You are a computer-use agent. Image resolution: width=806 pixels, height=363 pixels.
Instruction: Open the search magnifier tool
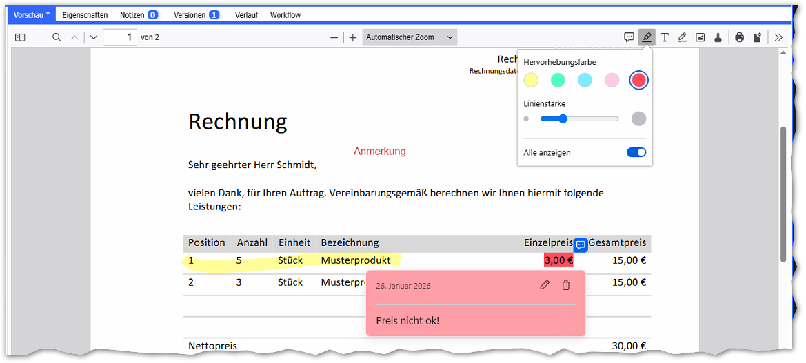(x=57, y=37)
